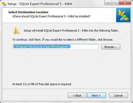Click the 'Setup will install' description text
133x103 pixels.
[71, 31]
